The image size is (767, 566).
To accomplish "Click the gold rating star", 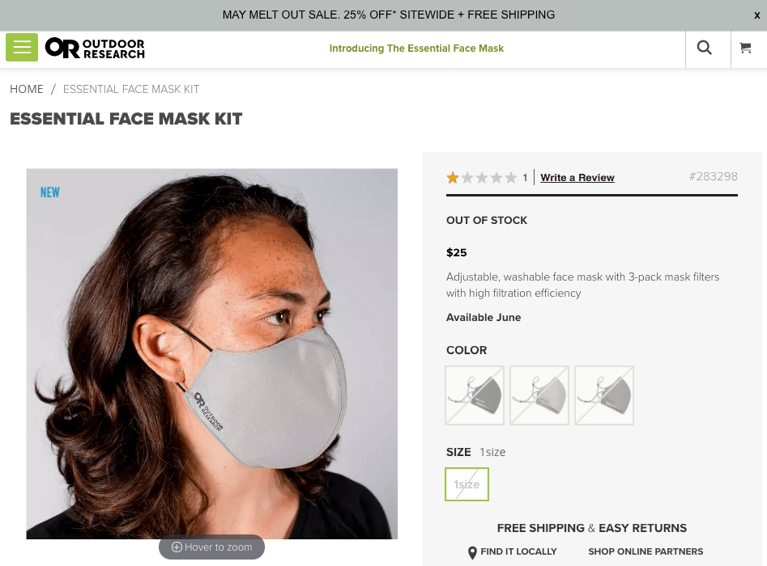I will point(453,178).
